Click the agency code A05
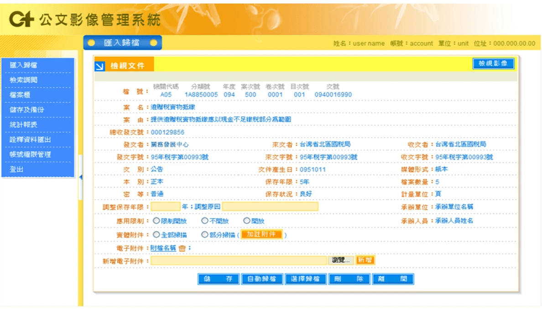542x309 pixels. (x=166, y=95)
